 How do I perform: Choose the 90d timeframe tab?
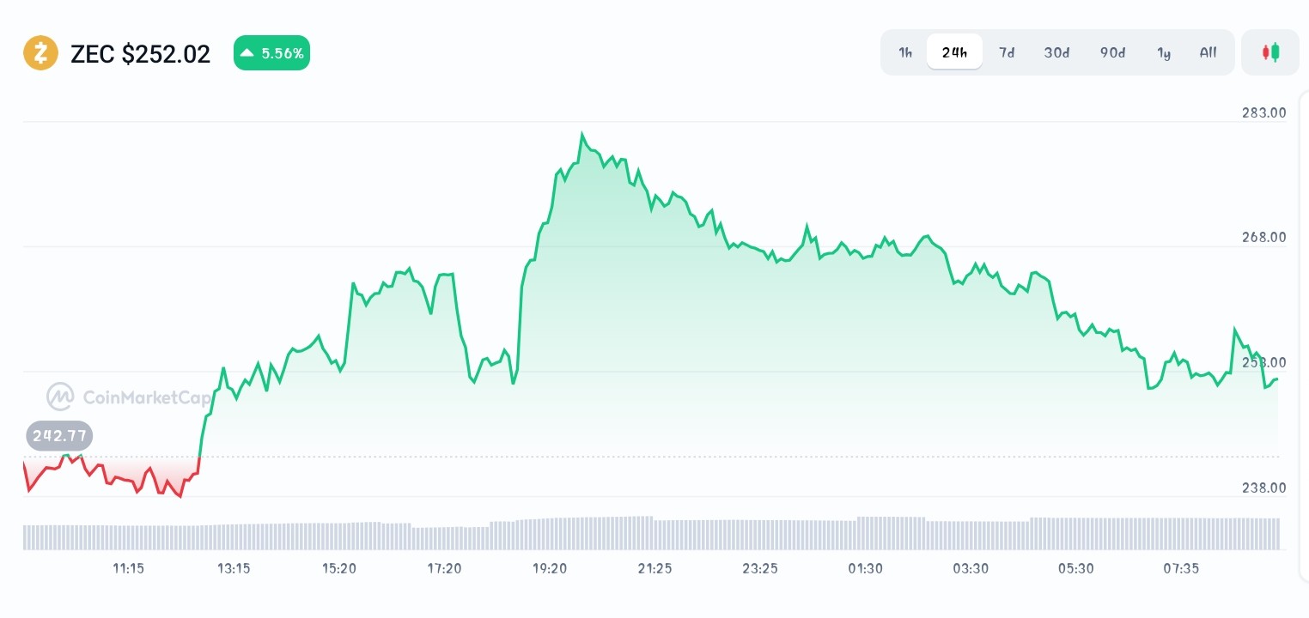click(x=1112, y=52)
